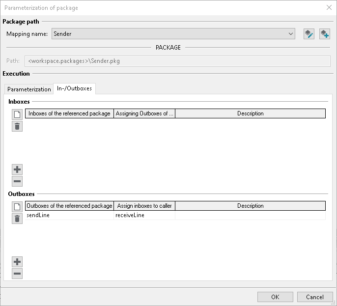Screen dimensions: 337x306
Task: Open the Mapping name dropdown
Action: pyautogui.click(x=173, y=34)
